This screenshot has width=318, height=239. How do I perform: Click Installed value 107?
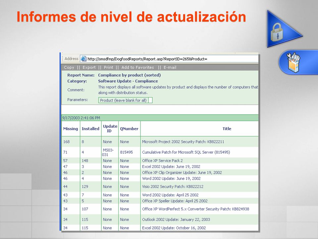click(x=85, y=209)
